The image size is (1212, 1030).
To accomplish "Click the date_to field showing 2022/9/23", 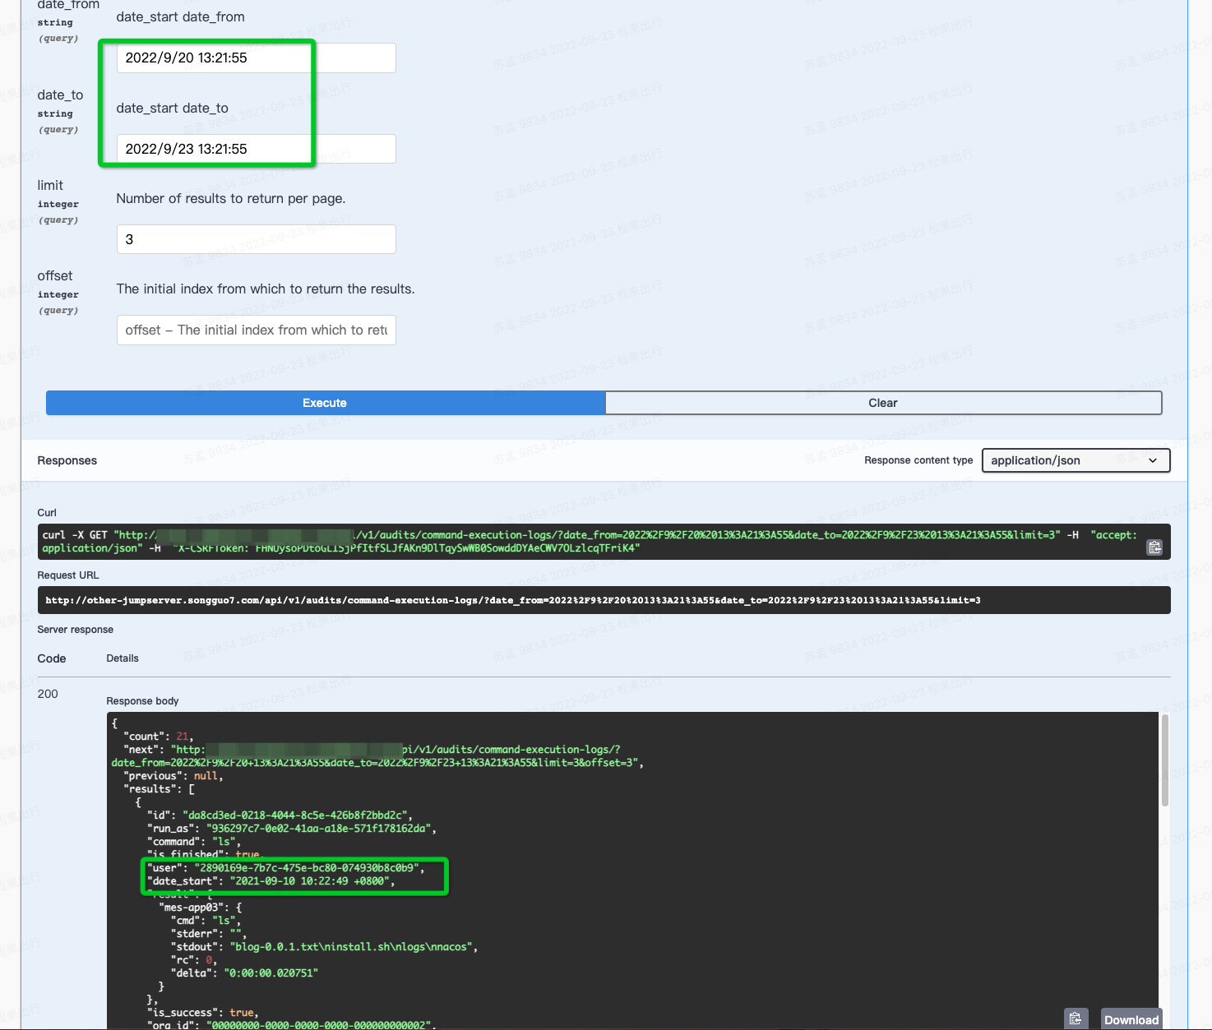I will (255, 148).
